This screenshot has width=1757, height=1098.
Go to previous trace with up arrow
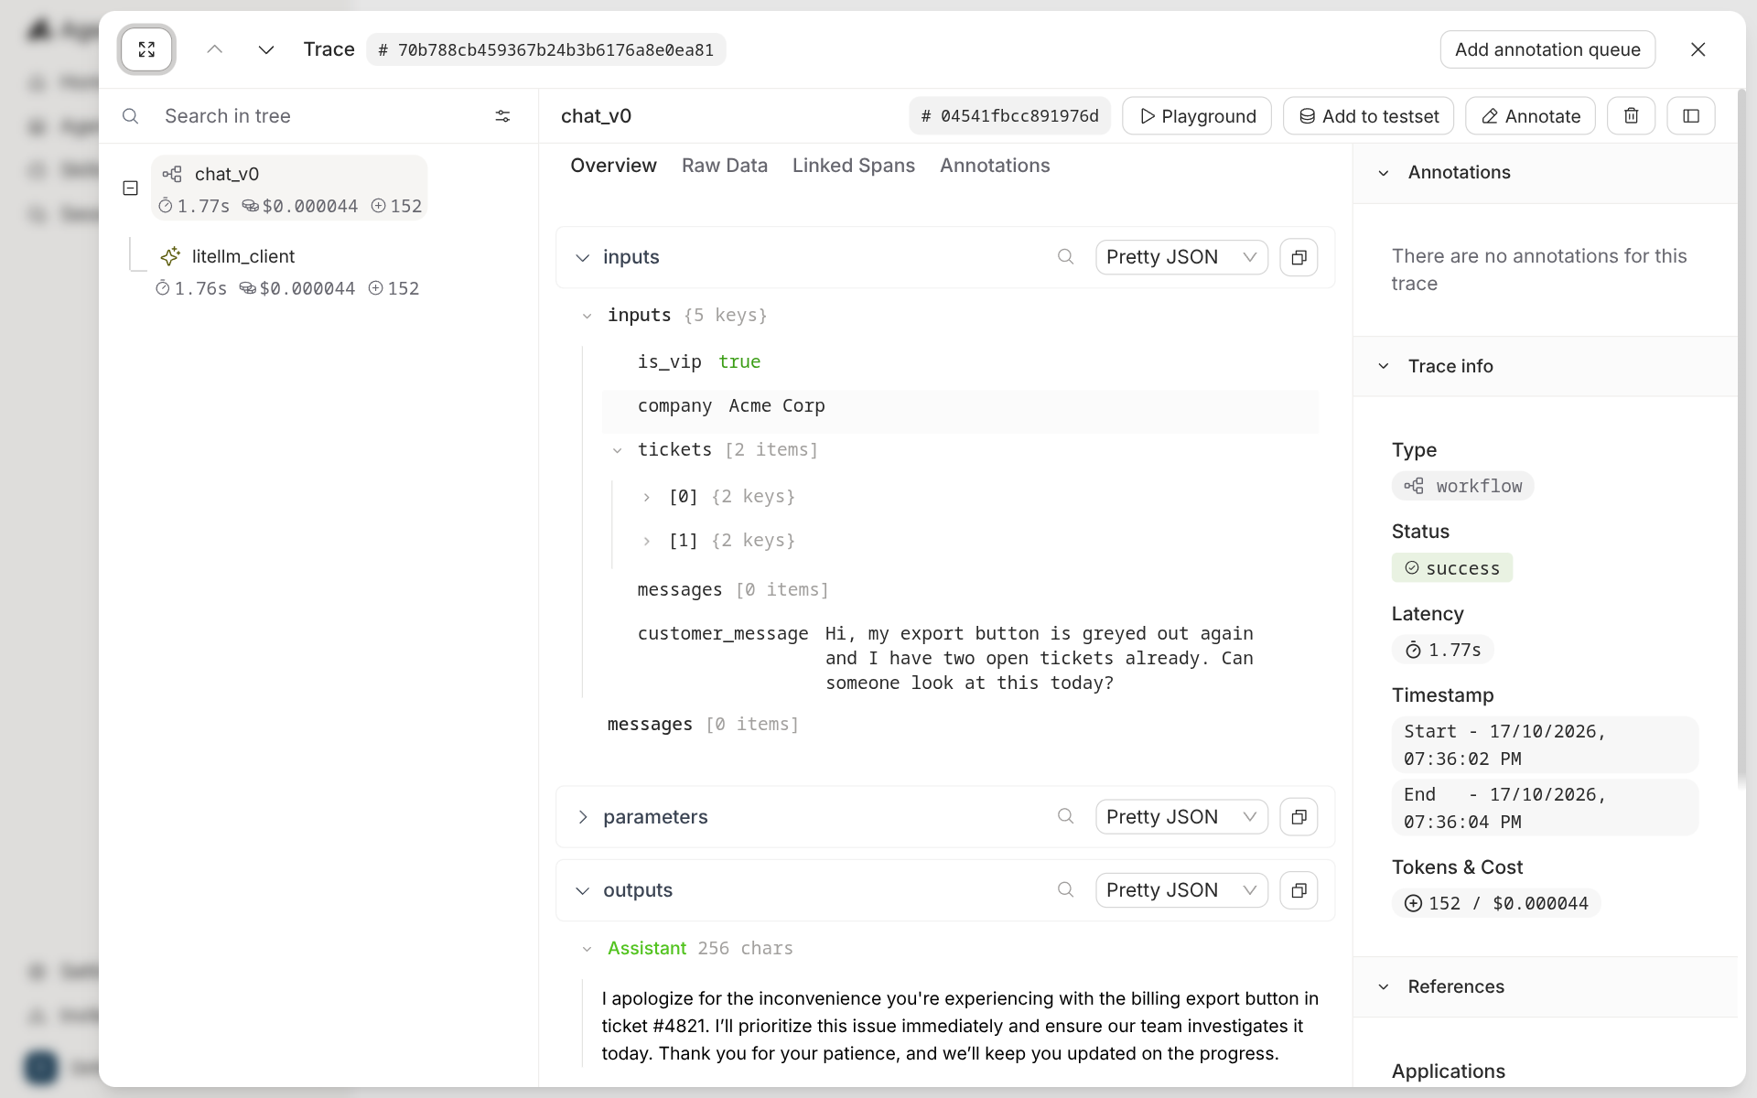click(215, 49)
